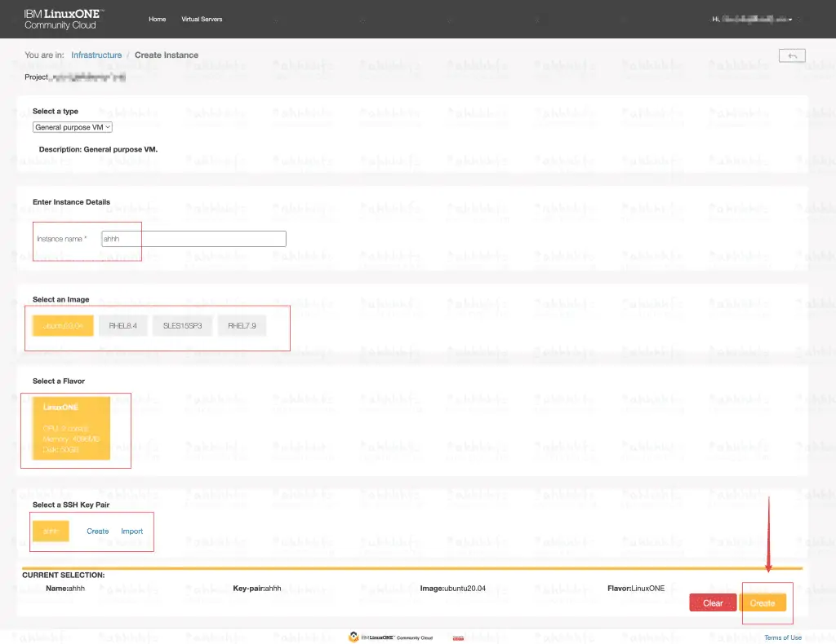Image resolution: width=836 pixels, height=644 pixels.
Task: Select the RHEL8.4 image
Action: tap(123, 326)
